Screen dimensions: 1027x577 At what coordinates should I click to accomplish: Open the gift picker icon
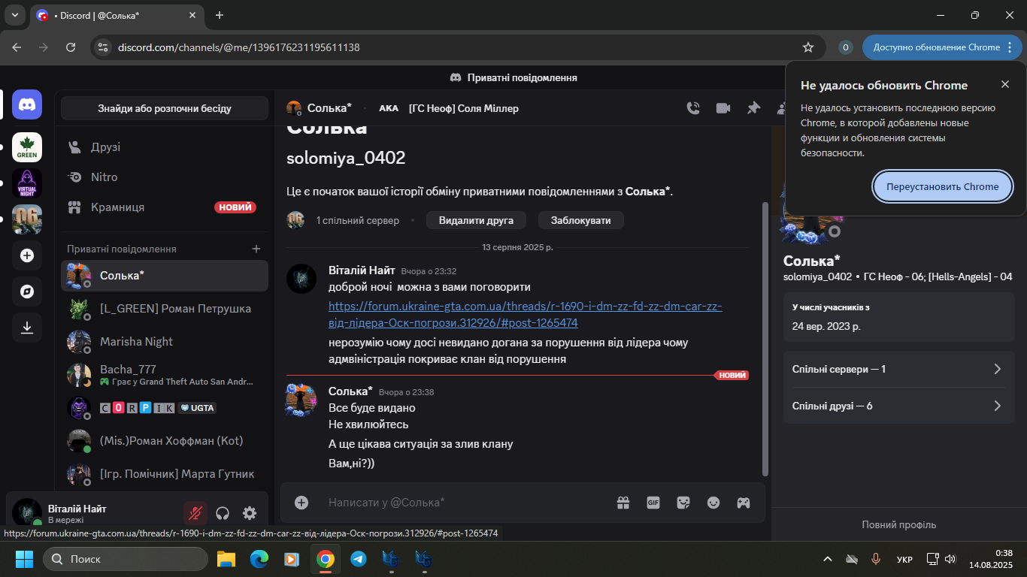623,503
